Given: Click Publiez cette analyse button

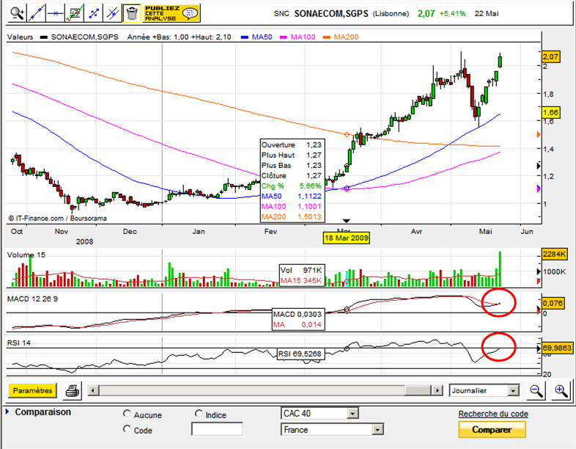Looking at the screenshot, I should (171, 14).
